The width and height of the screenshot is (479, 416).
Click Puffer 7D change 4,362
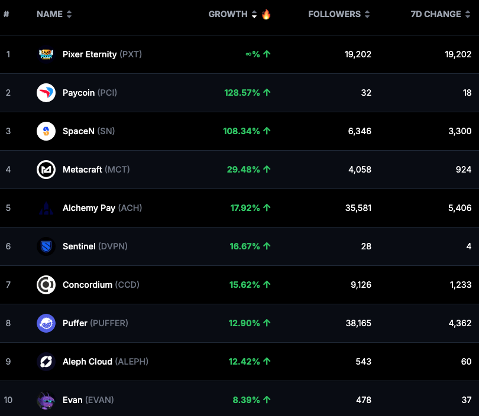(460, 323)
